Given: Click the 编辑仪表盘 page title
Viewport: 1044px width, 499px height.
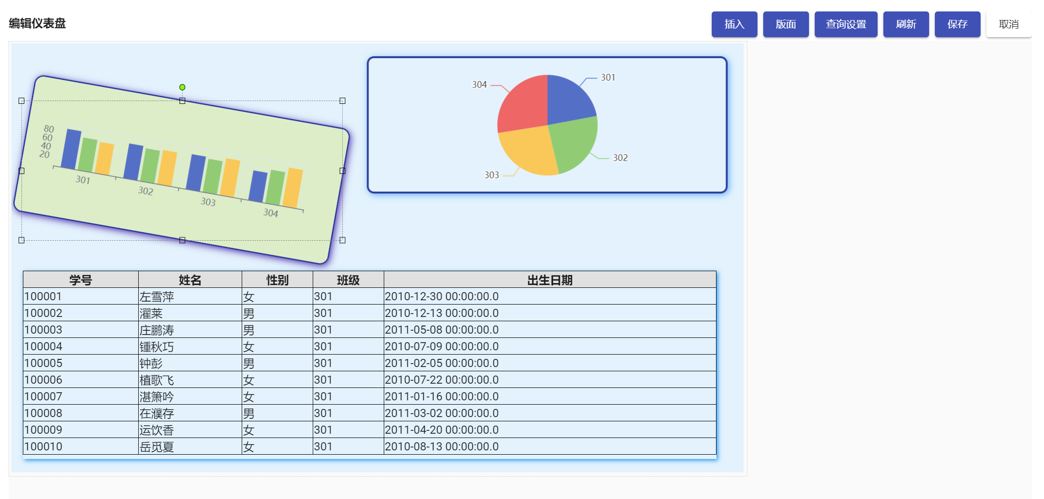Looking at the screenshot, I should coord(37,23).
